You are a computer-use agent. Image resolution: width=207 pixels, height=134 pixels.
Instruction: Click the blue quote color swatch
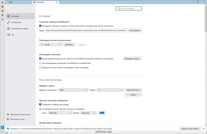pos(102,113)
